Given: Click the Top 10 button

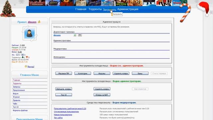Looking at the screenshot, I should click(x=64, y=95).
